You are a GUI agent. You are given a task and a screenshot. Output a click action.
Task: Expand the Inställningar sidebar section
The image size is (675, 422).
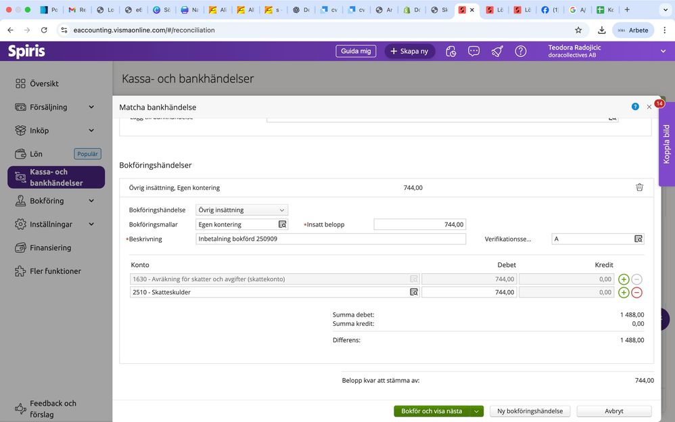91,224
